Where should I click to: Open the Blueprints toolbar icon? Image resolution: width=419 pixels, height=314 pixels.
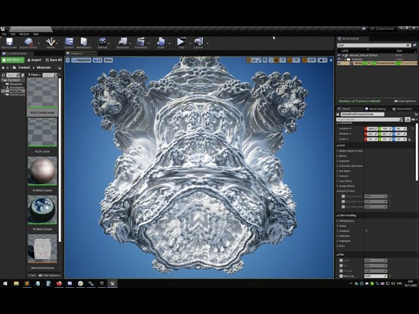[122, 43]
